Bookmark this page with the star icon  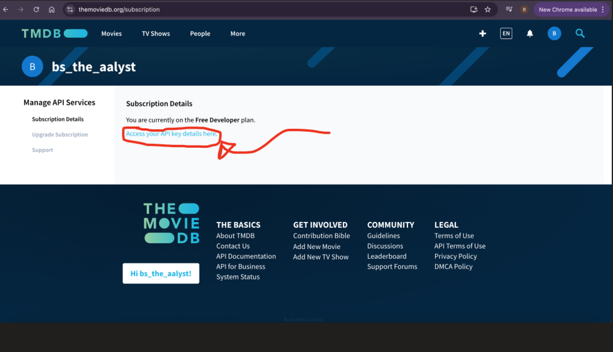488,10
